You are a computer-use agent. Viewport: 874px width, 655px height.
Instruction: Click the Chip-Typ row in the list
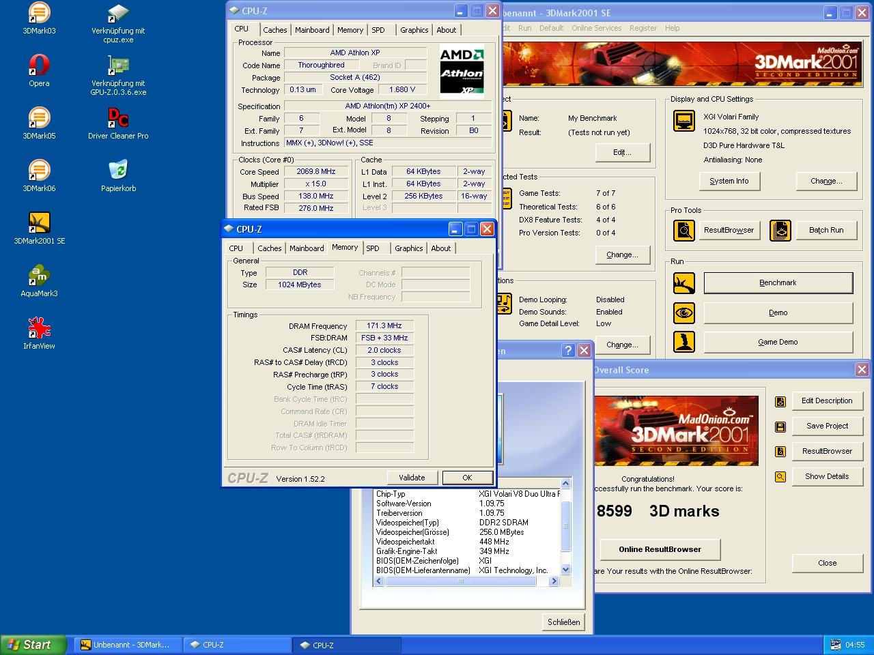coord(467,494)
